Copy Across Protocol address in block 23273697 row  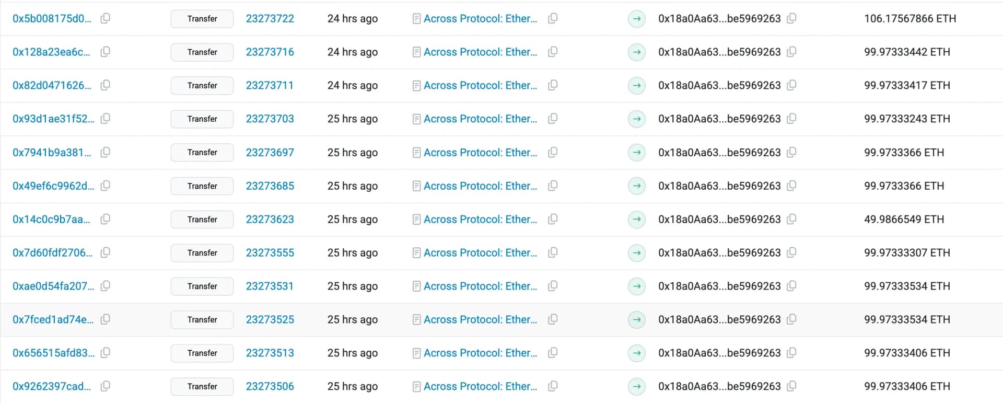point(553,152)
